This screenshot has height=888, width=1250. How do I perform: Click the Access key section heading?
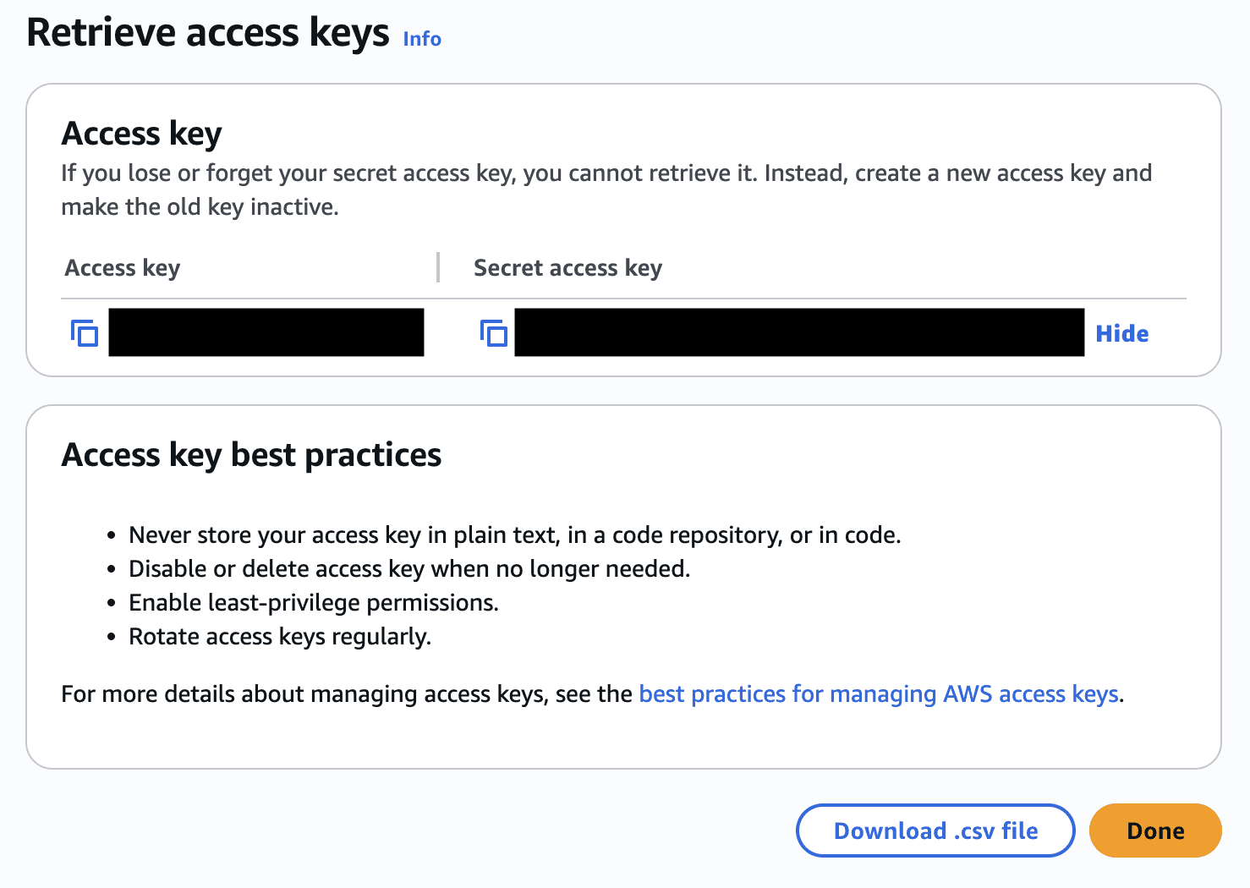click(142, 134)
